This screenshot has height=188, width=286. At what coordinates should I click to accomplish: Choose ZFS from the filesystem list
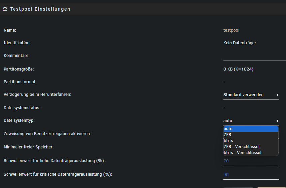(251, 135)
